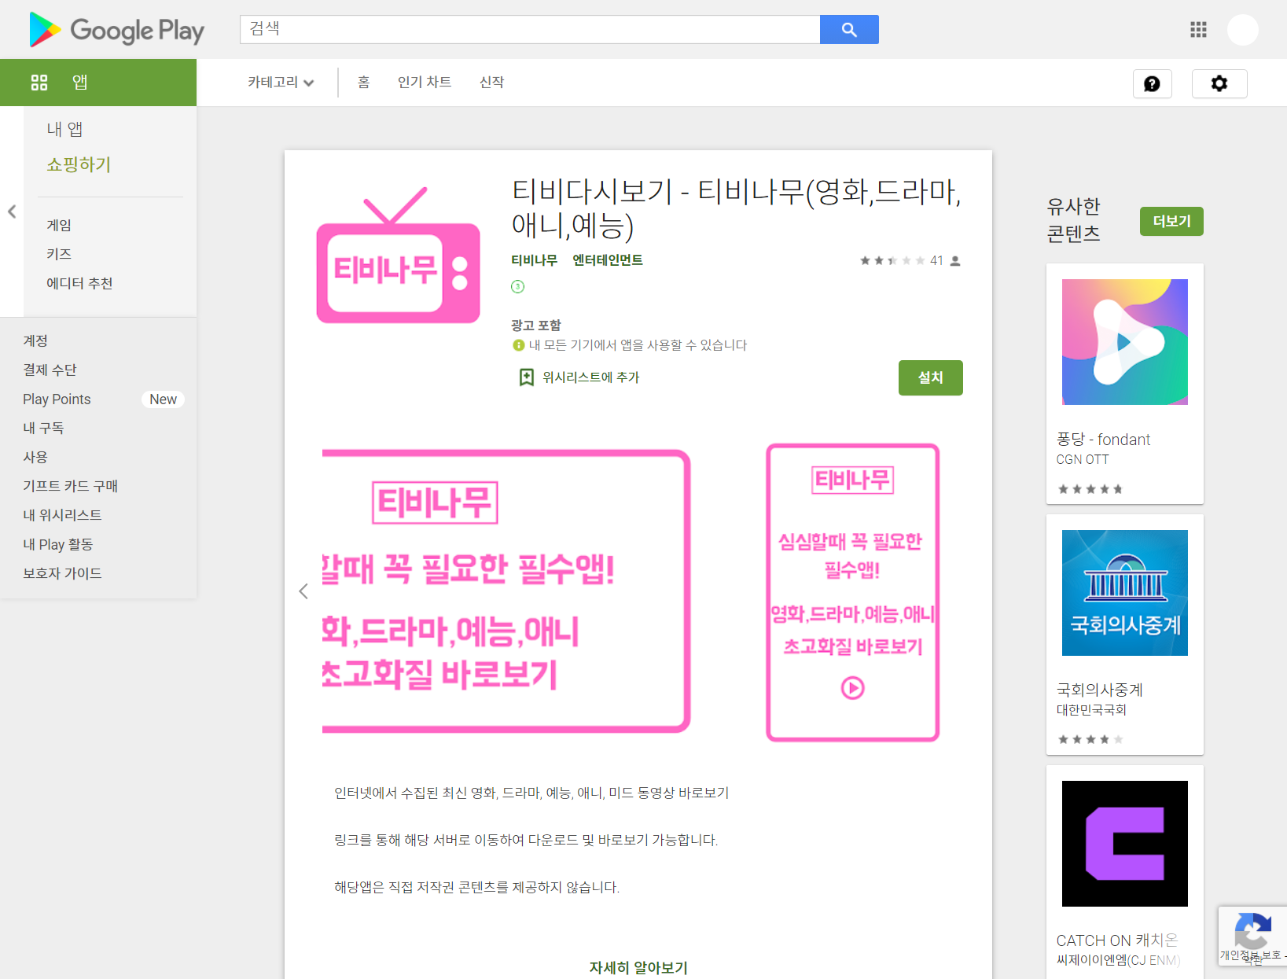Click the info icon beside device availability
1287x979 pixels.
pos(518,345)
